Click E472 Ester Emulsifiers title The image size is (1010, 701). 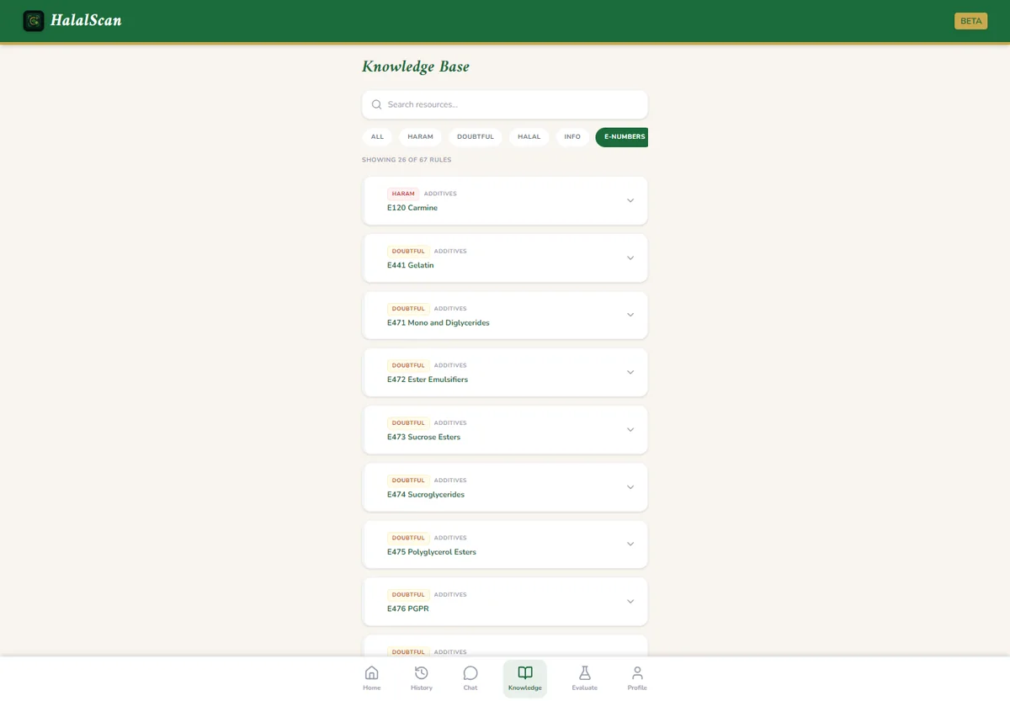click(428, 380)
